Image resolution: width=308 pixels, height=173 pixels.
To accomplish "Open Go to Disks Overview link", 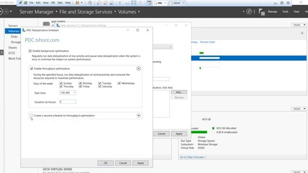I will (193, 157).
